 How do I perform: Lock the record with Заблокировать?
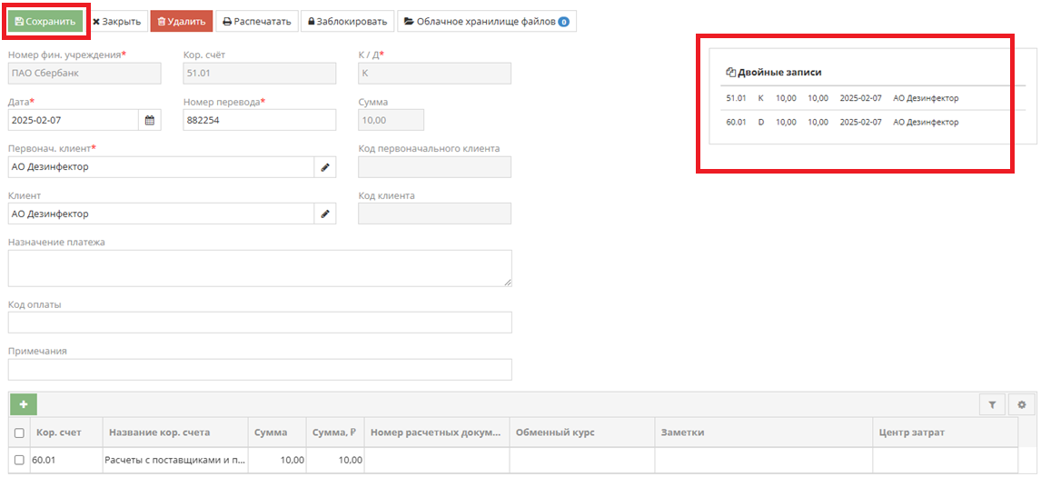[348, 21]
